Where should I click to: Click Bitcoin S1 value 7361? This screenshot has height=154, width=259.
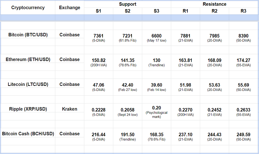coord(98,36)
